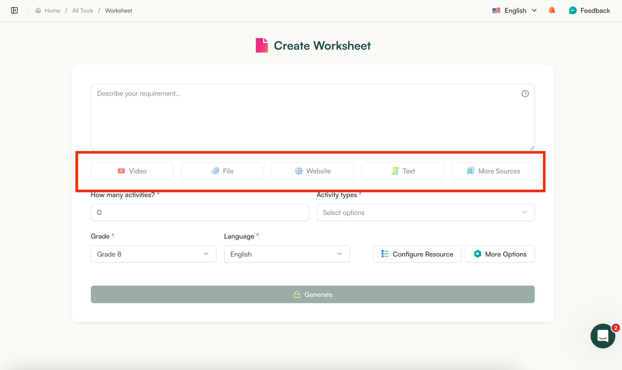This screenshot has height=370, width=622.
Task: Go to Home breadcrumb
Action: pos(52,11)
